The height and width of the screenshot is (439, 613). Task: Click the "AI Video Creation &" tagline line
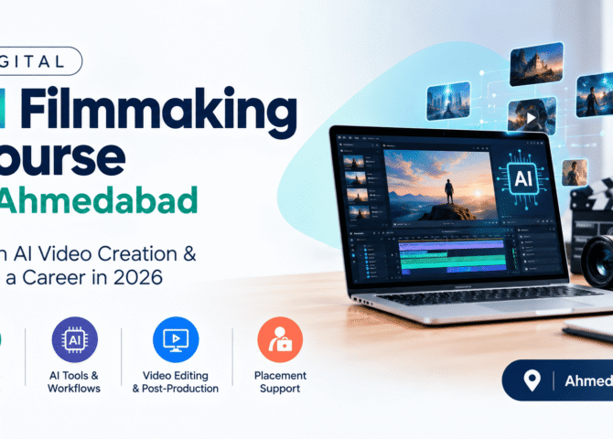pyautogui.click(x=105, y=253)
